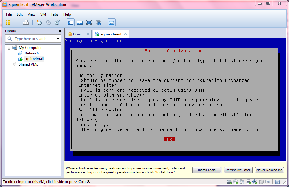The image size is (289, 187).
Task: Click the sound card status icon
Action: 255,182
